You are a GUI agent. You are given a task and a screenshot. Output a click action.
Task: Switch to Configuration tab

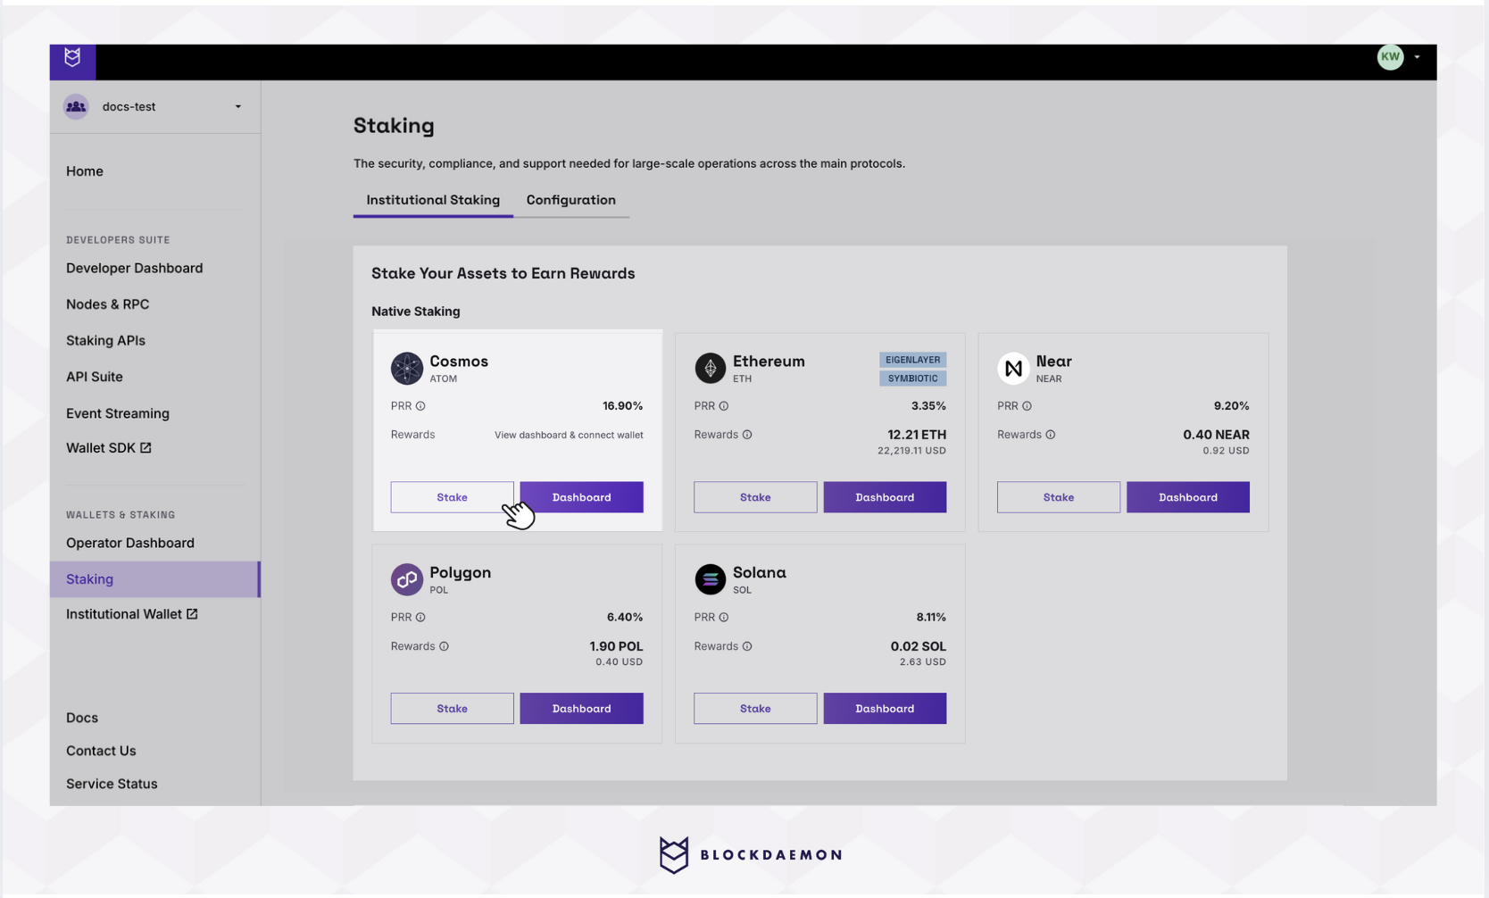pos(571,200)
